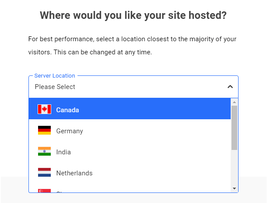Click the Germany flag icon
The height and width of the screenshot is (203, 267).
pyautogui.click(x=44, y=131)
